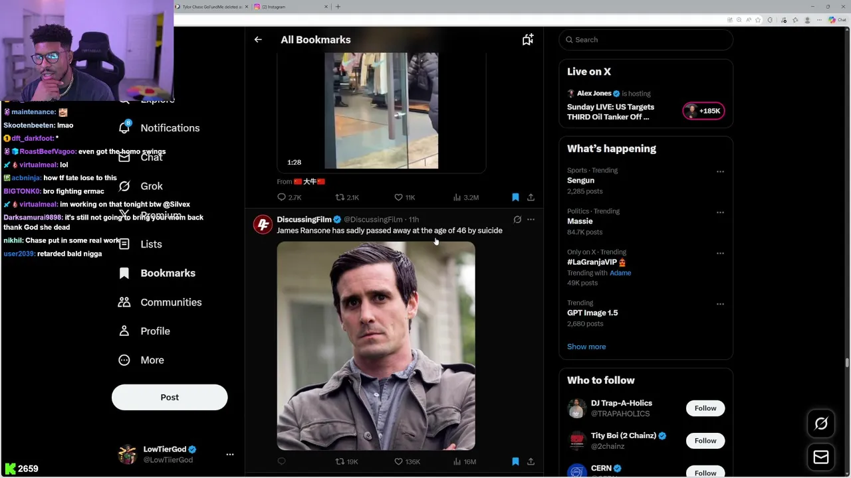Open the floating Grok button
The image size is (851, 478).
[x=821, y=424]
